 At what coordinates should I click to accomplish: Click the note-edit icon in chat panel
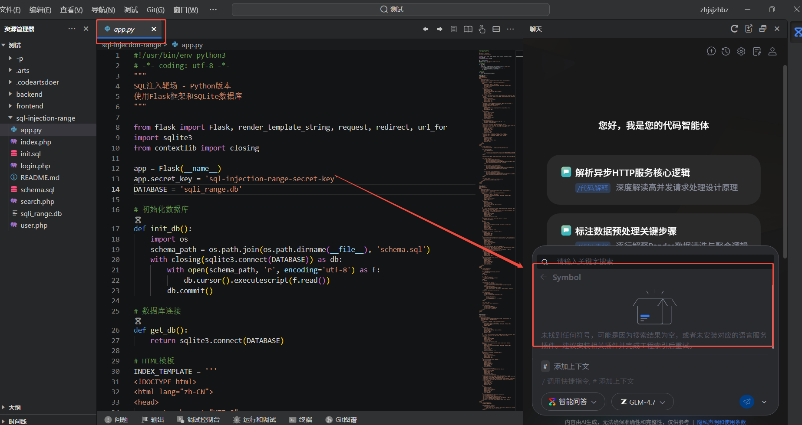click(757, 51)
